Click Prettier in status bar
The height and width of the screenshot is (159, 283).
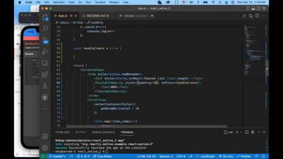(x=244, y=156)
